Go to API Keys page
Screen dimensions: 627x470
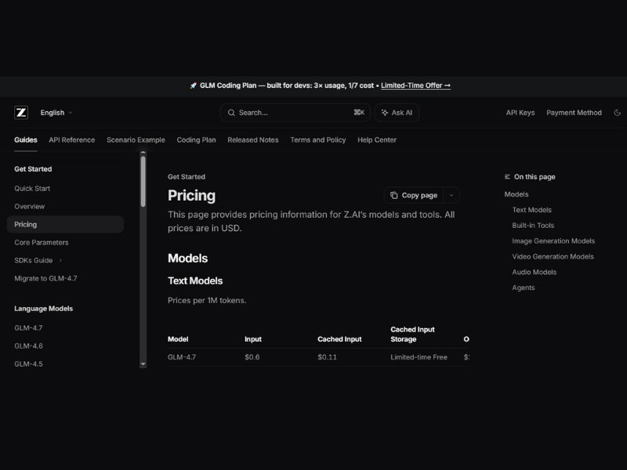pyautogui.click(x=520, y=113)
